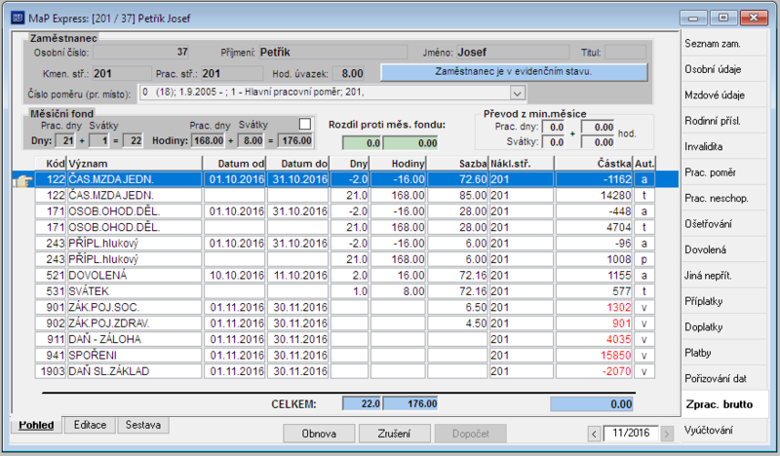This screenshot has width=780, height=456.
Task: Switch to the Pohled tab
Action: click(36, 425)
